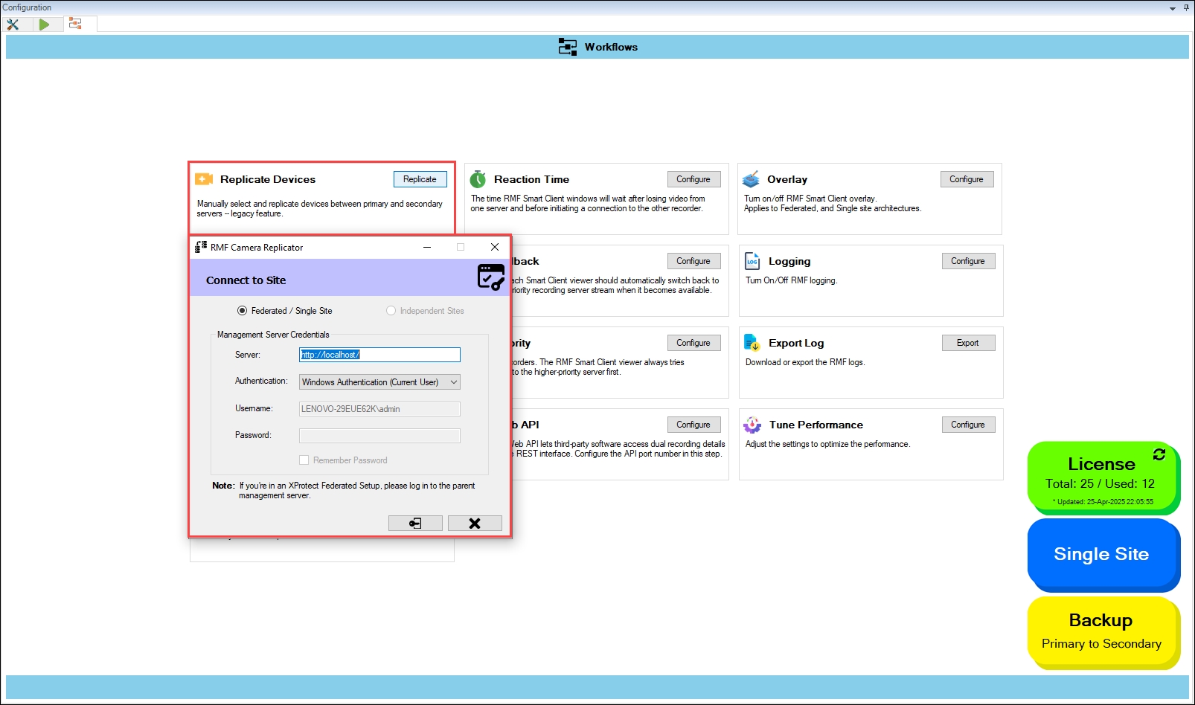Click the Server address input field
Screen dimensions: 1195x705
379,355
